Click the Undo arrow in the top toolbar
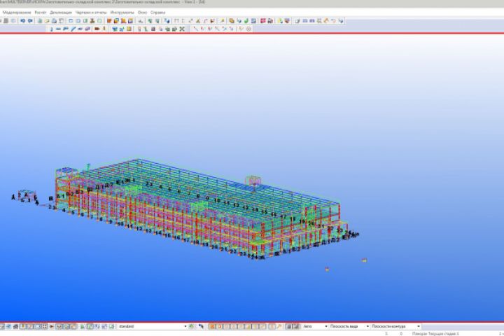 [x=22, y=21]
